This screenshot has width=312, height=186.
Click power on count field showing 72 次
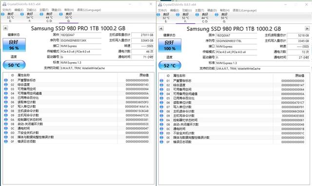(x=298, y=52)
